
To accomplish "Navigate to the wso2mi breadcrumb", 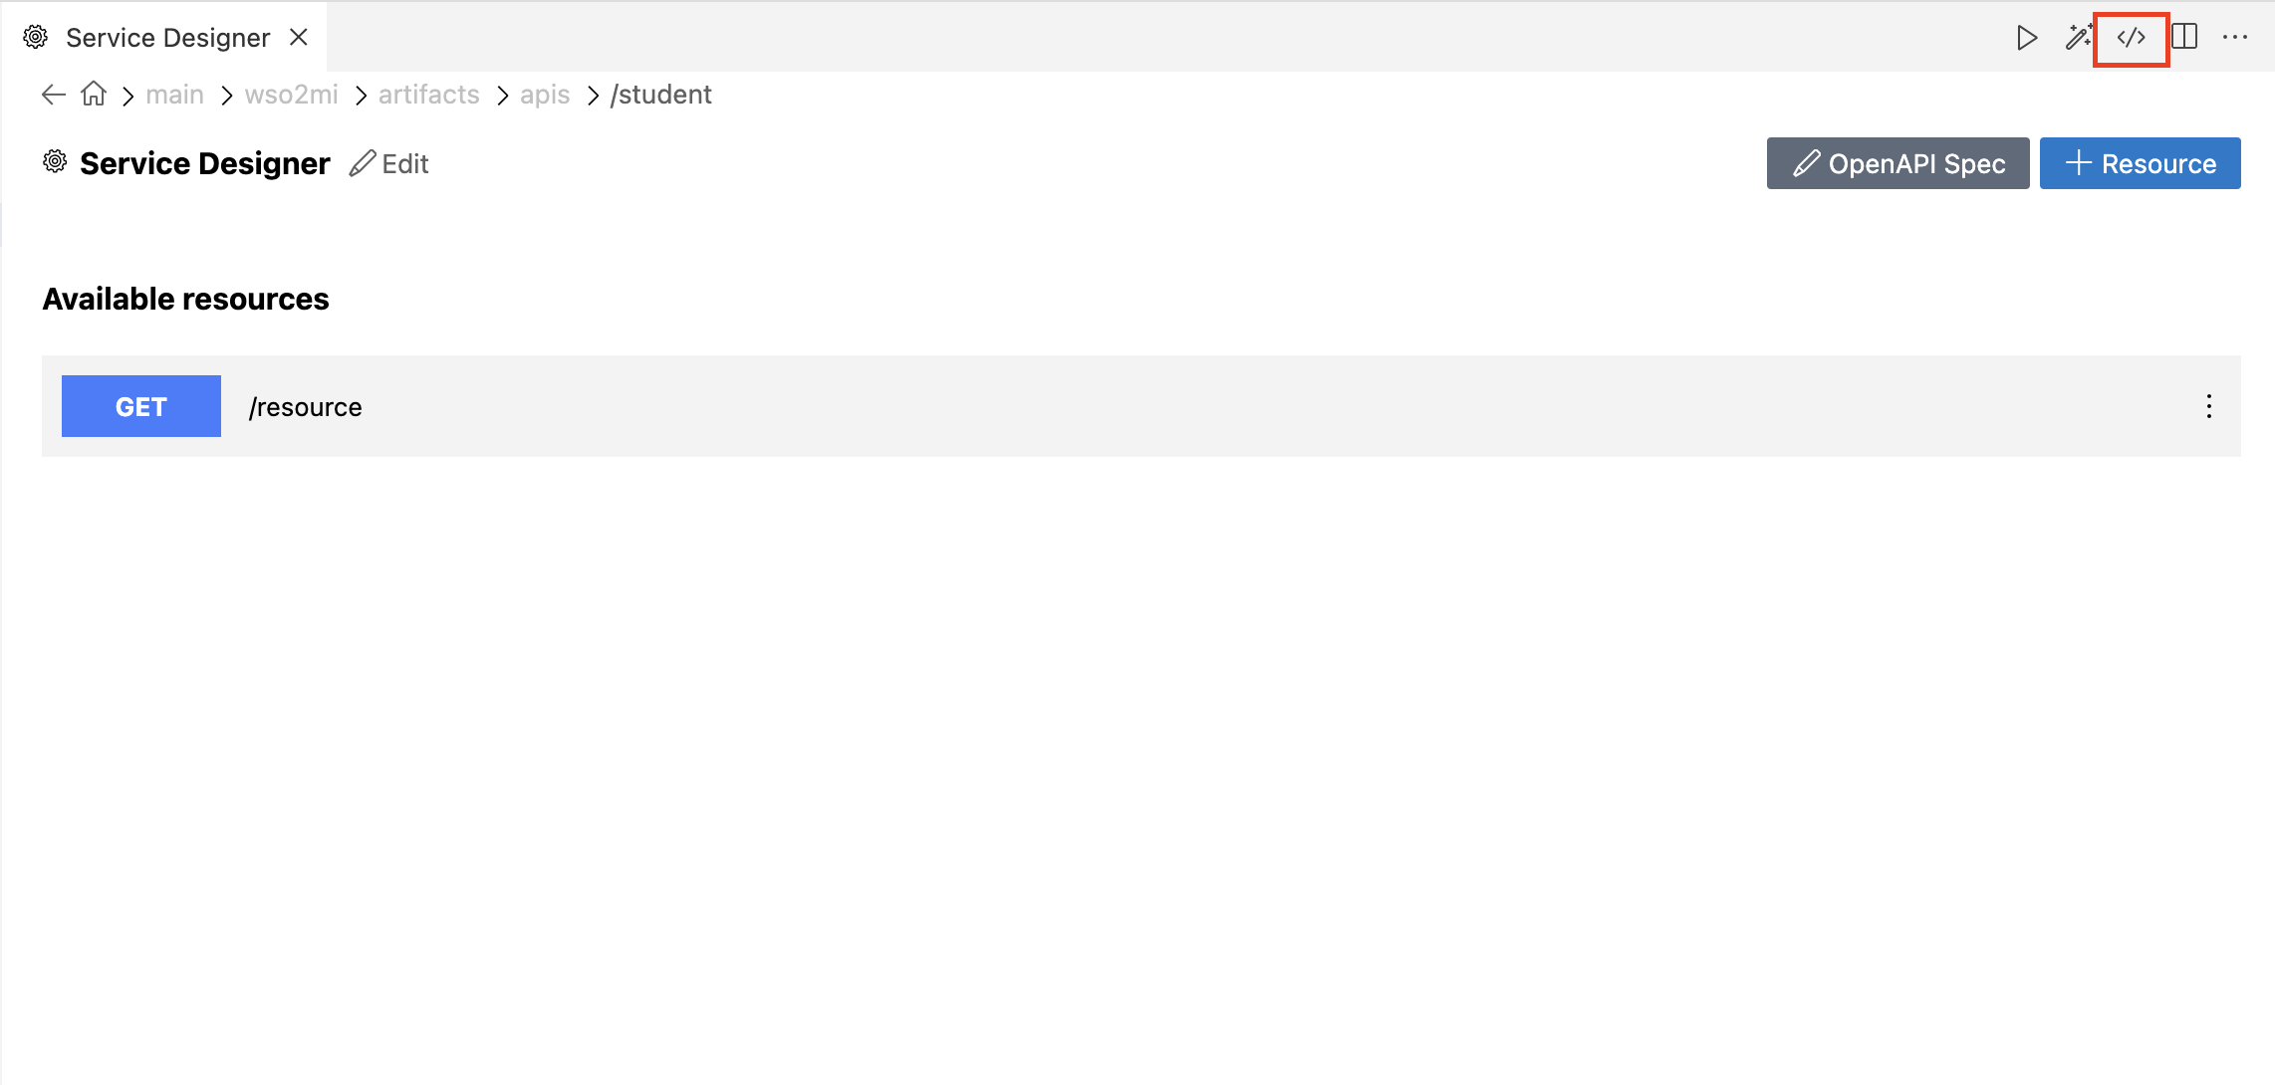I will click(x=291, y=95).
